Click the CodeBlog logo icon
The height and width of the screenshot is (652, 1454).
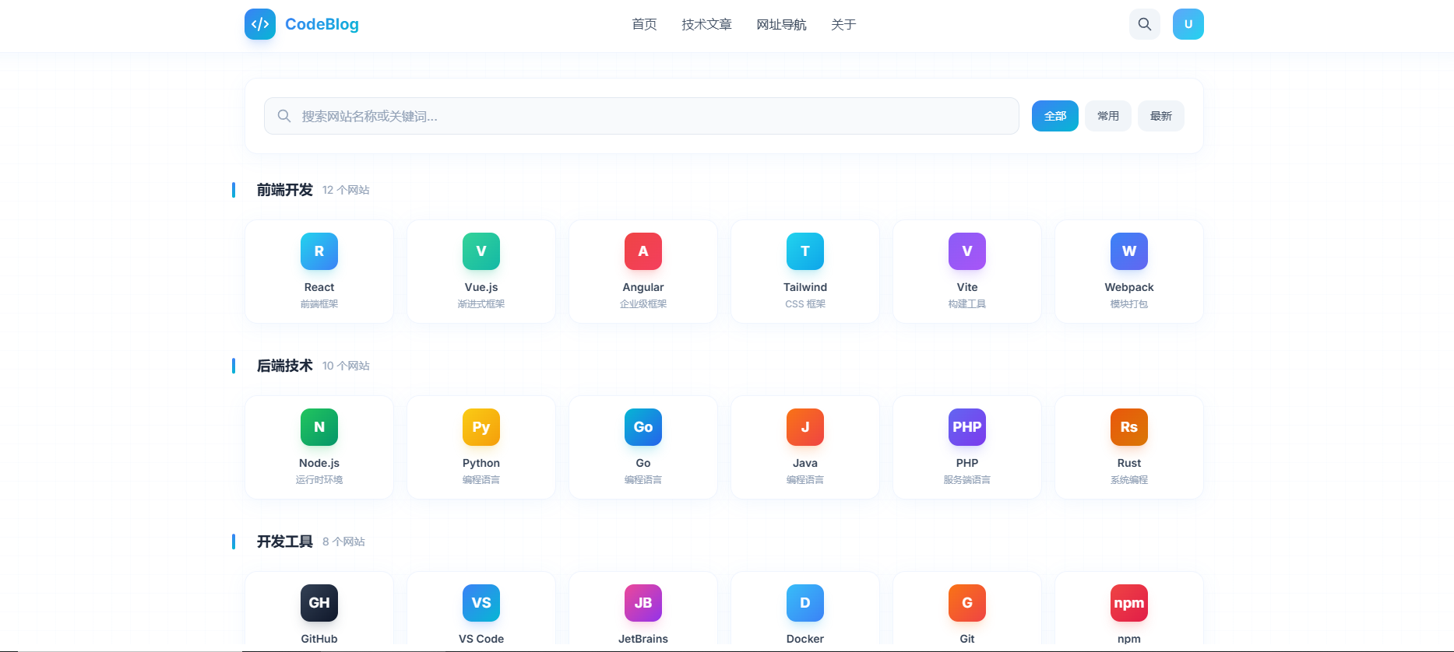260,24
